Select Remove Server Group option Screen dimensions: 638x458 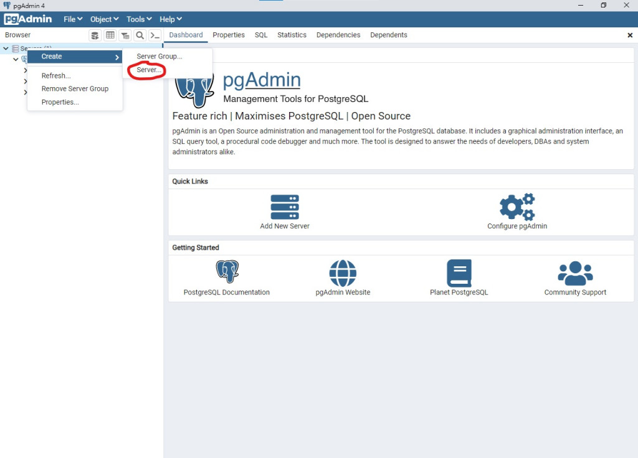(75, 88)
